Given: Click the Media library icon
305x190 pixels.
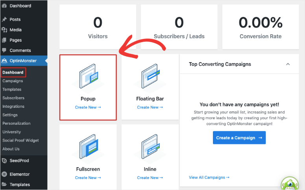Looking at the screenshot, I should click(4, 30).
